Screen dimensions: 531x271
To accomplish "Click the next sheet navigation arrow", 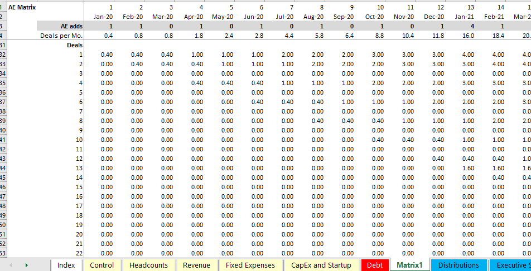I will click(x=26, y=265).
